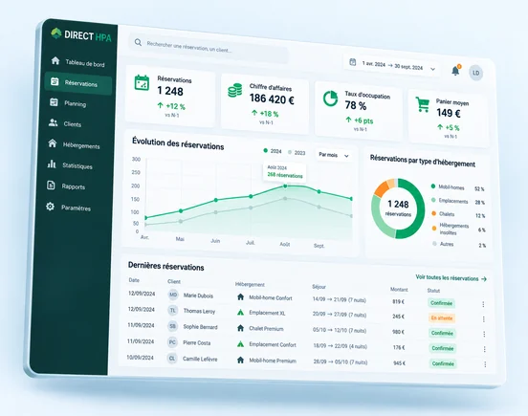Click the Panier moyen cart icon

(x=423, y=104)
